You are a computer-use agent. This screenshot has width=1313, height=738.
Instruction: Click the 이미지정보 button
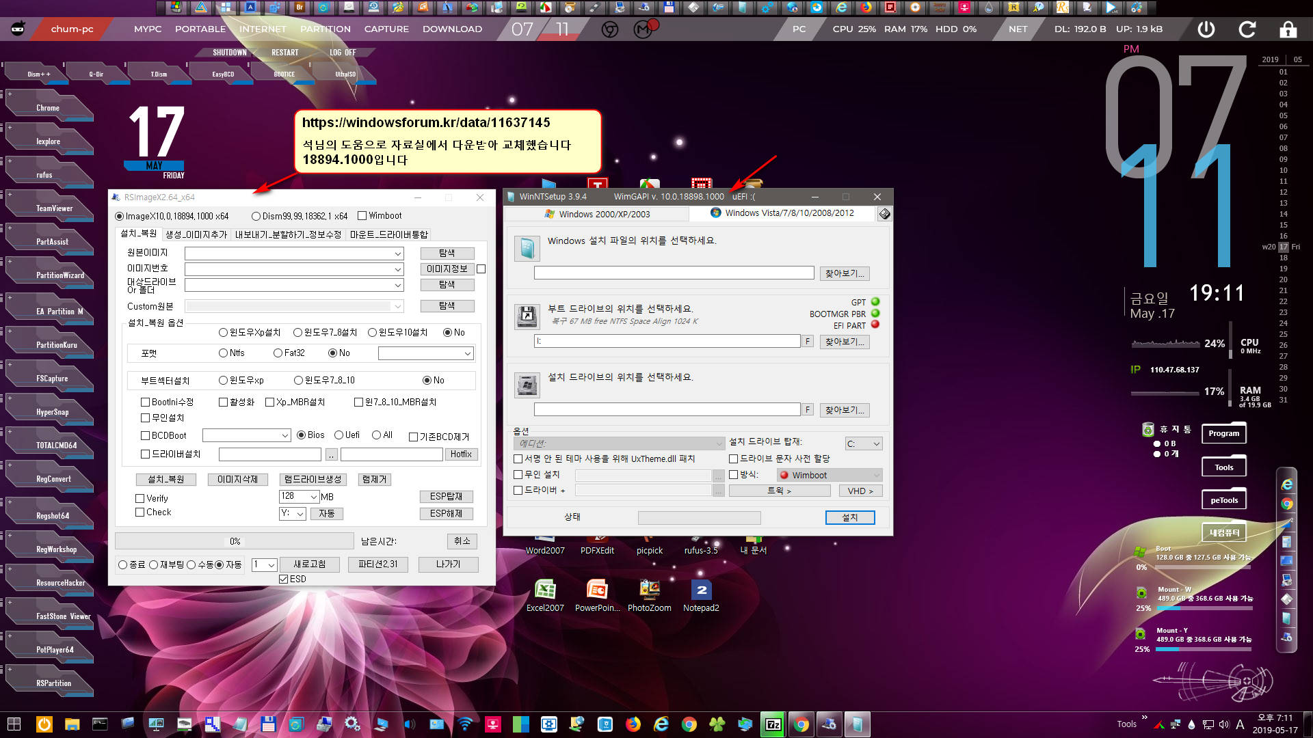point(447,269)
